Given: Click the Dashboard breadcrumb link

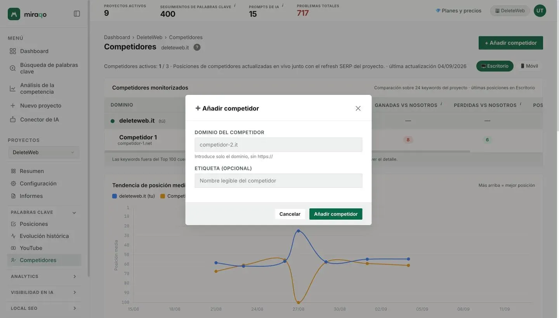Looking at the screenshot, I should pos(117,37).
